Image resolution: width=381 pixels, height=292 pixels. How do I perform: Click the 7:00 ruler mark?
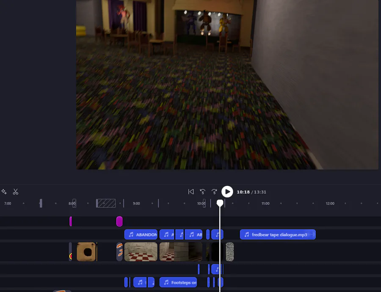pos(8,204)
